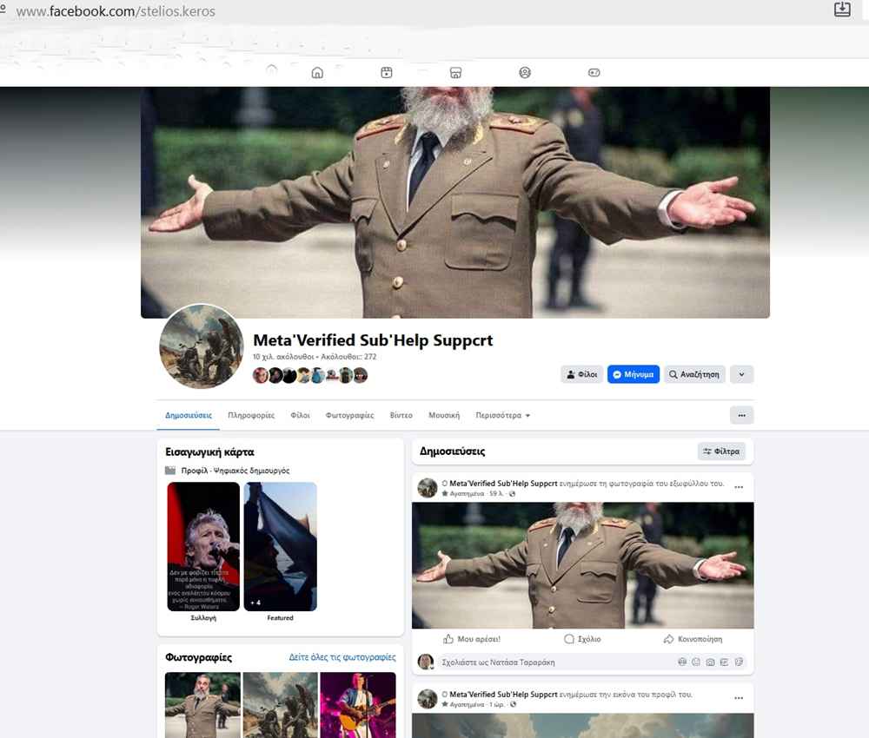Open the Gaming controller icon
Viewport: 869px width, 738px height.
click(x=594, y=73)
